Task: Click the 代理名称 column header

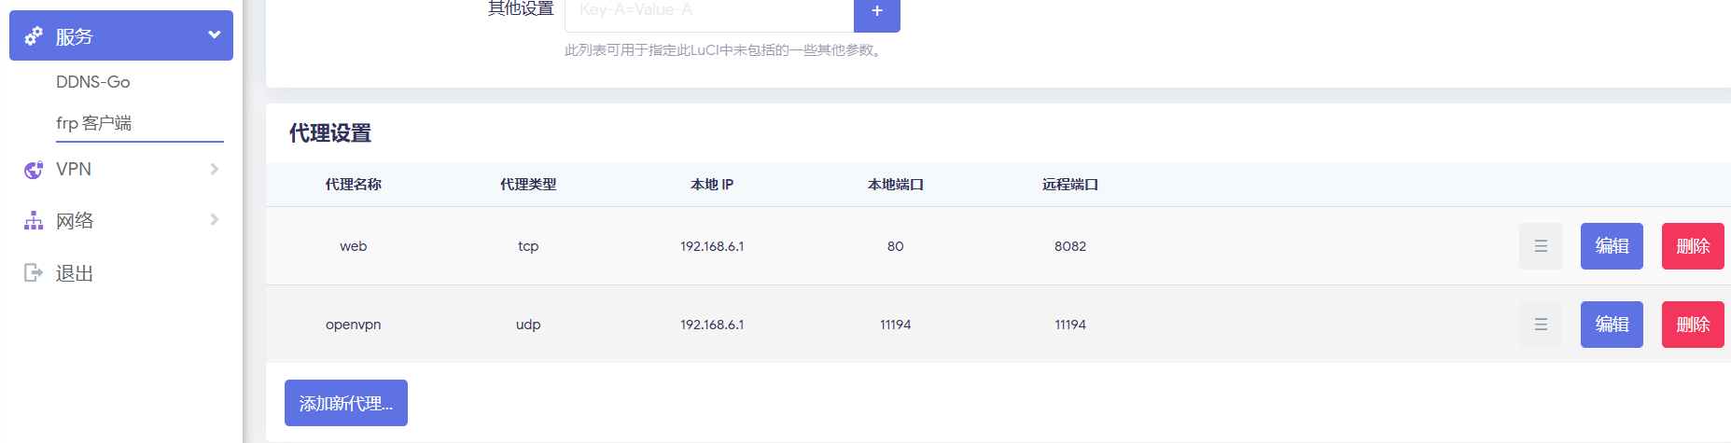Action: pyautogui.click(x=353, y=185)
